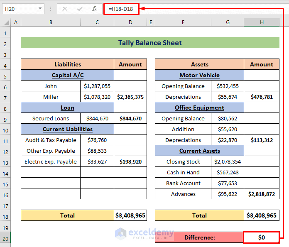Select column E header

pyautogui.click(x=151, y=22)
